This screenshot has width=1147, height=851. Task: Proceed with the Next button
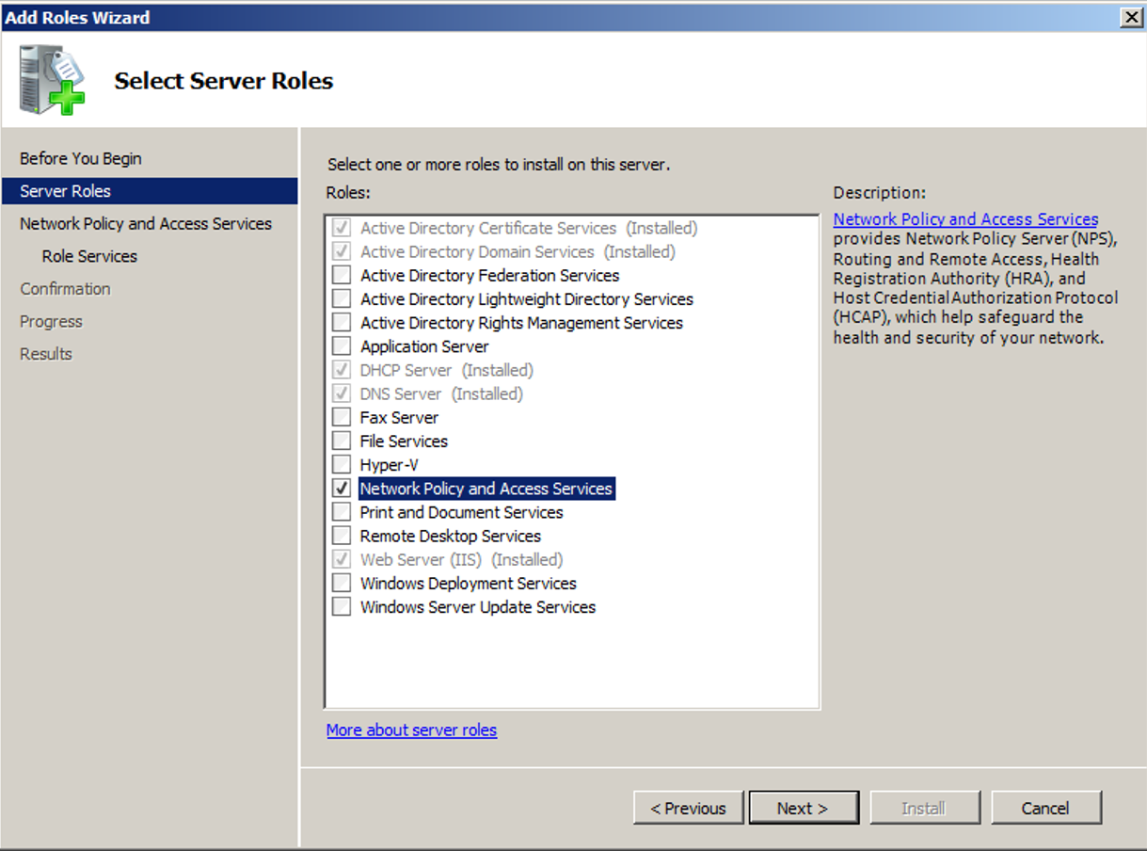tap(804, 808)
